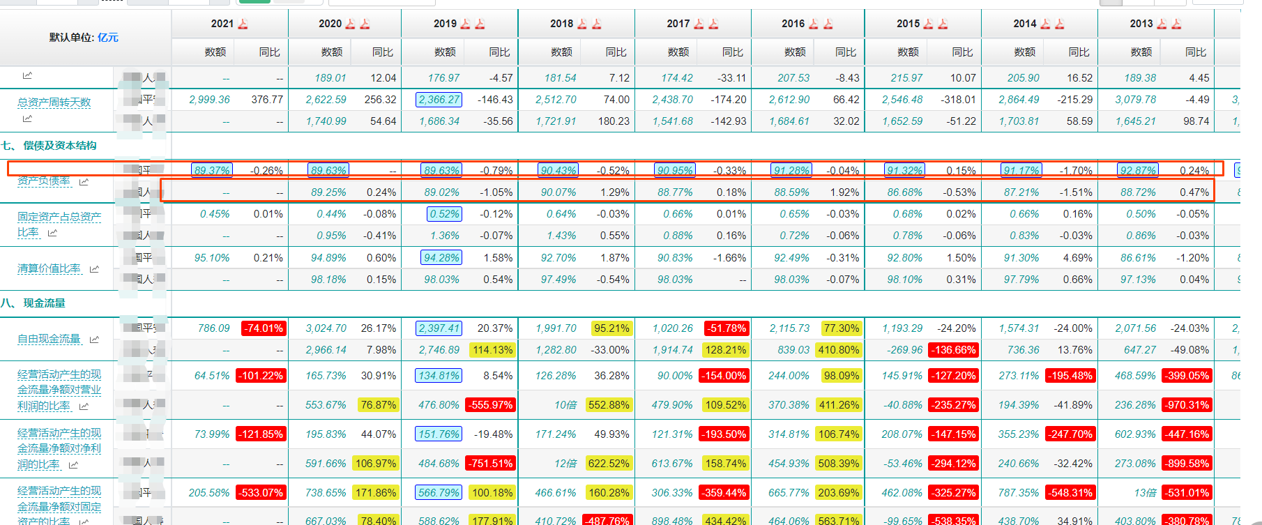The width and height of the screenshot is (1262, 525).
Task: Show trend chart icon next to 自由现金流量
Action: click(94, 340)
